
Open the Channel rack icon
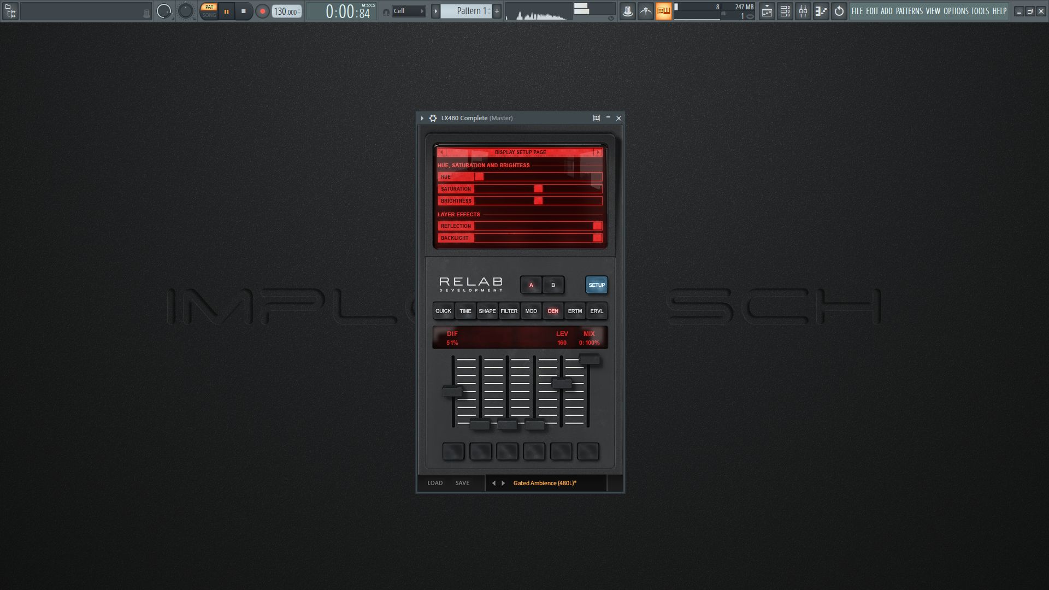point(785,11)
